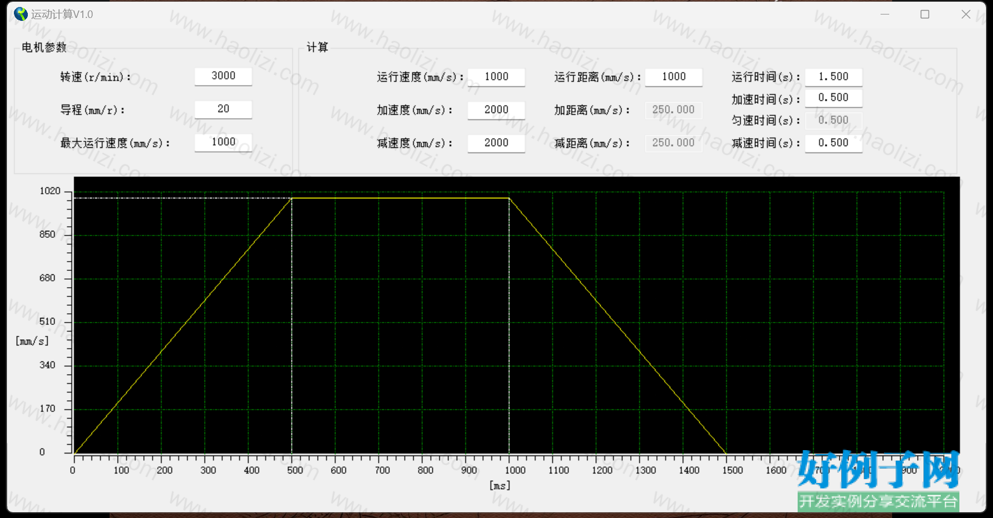
Task: Click the 510 value on the vertical axis
Action: coord(48,321)
